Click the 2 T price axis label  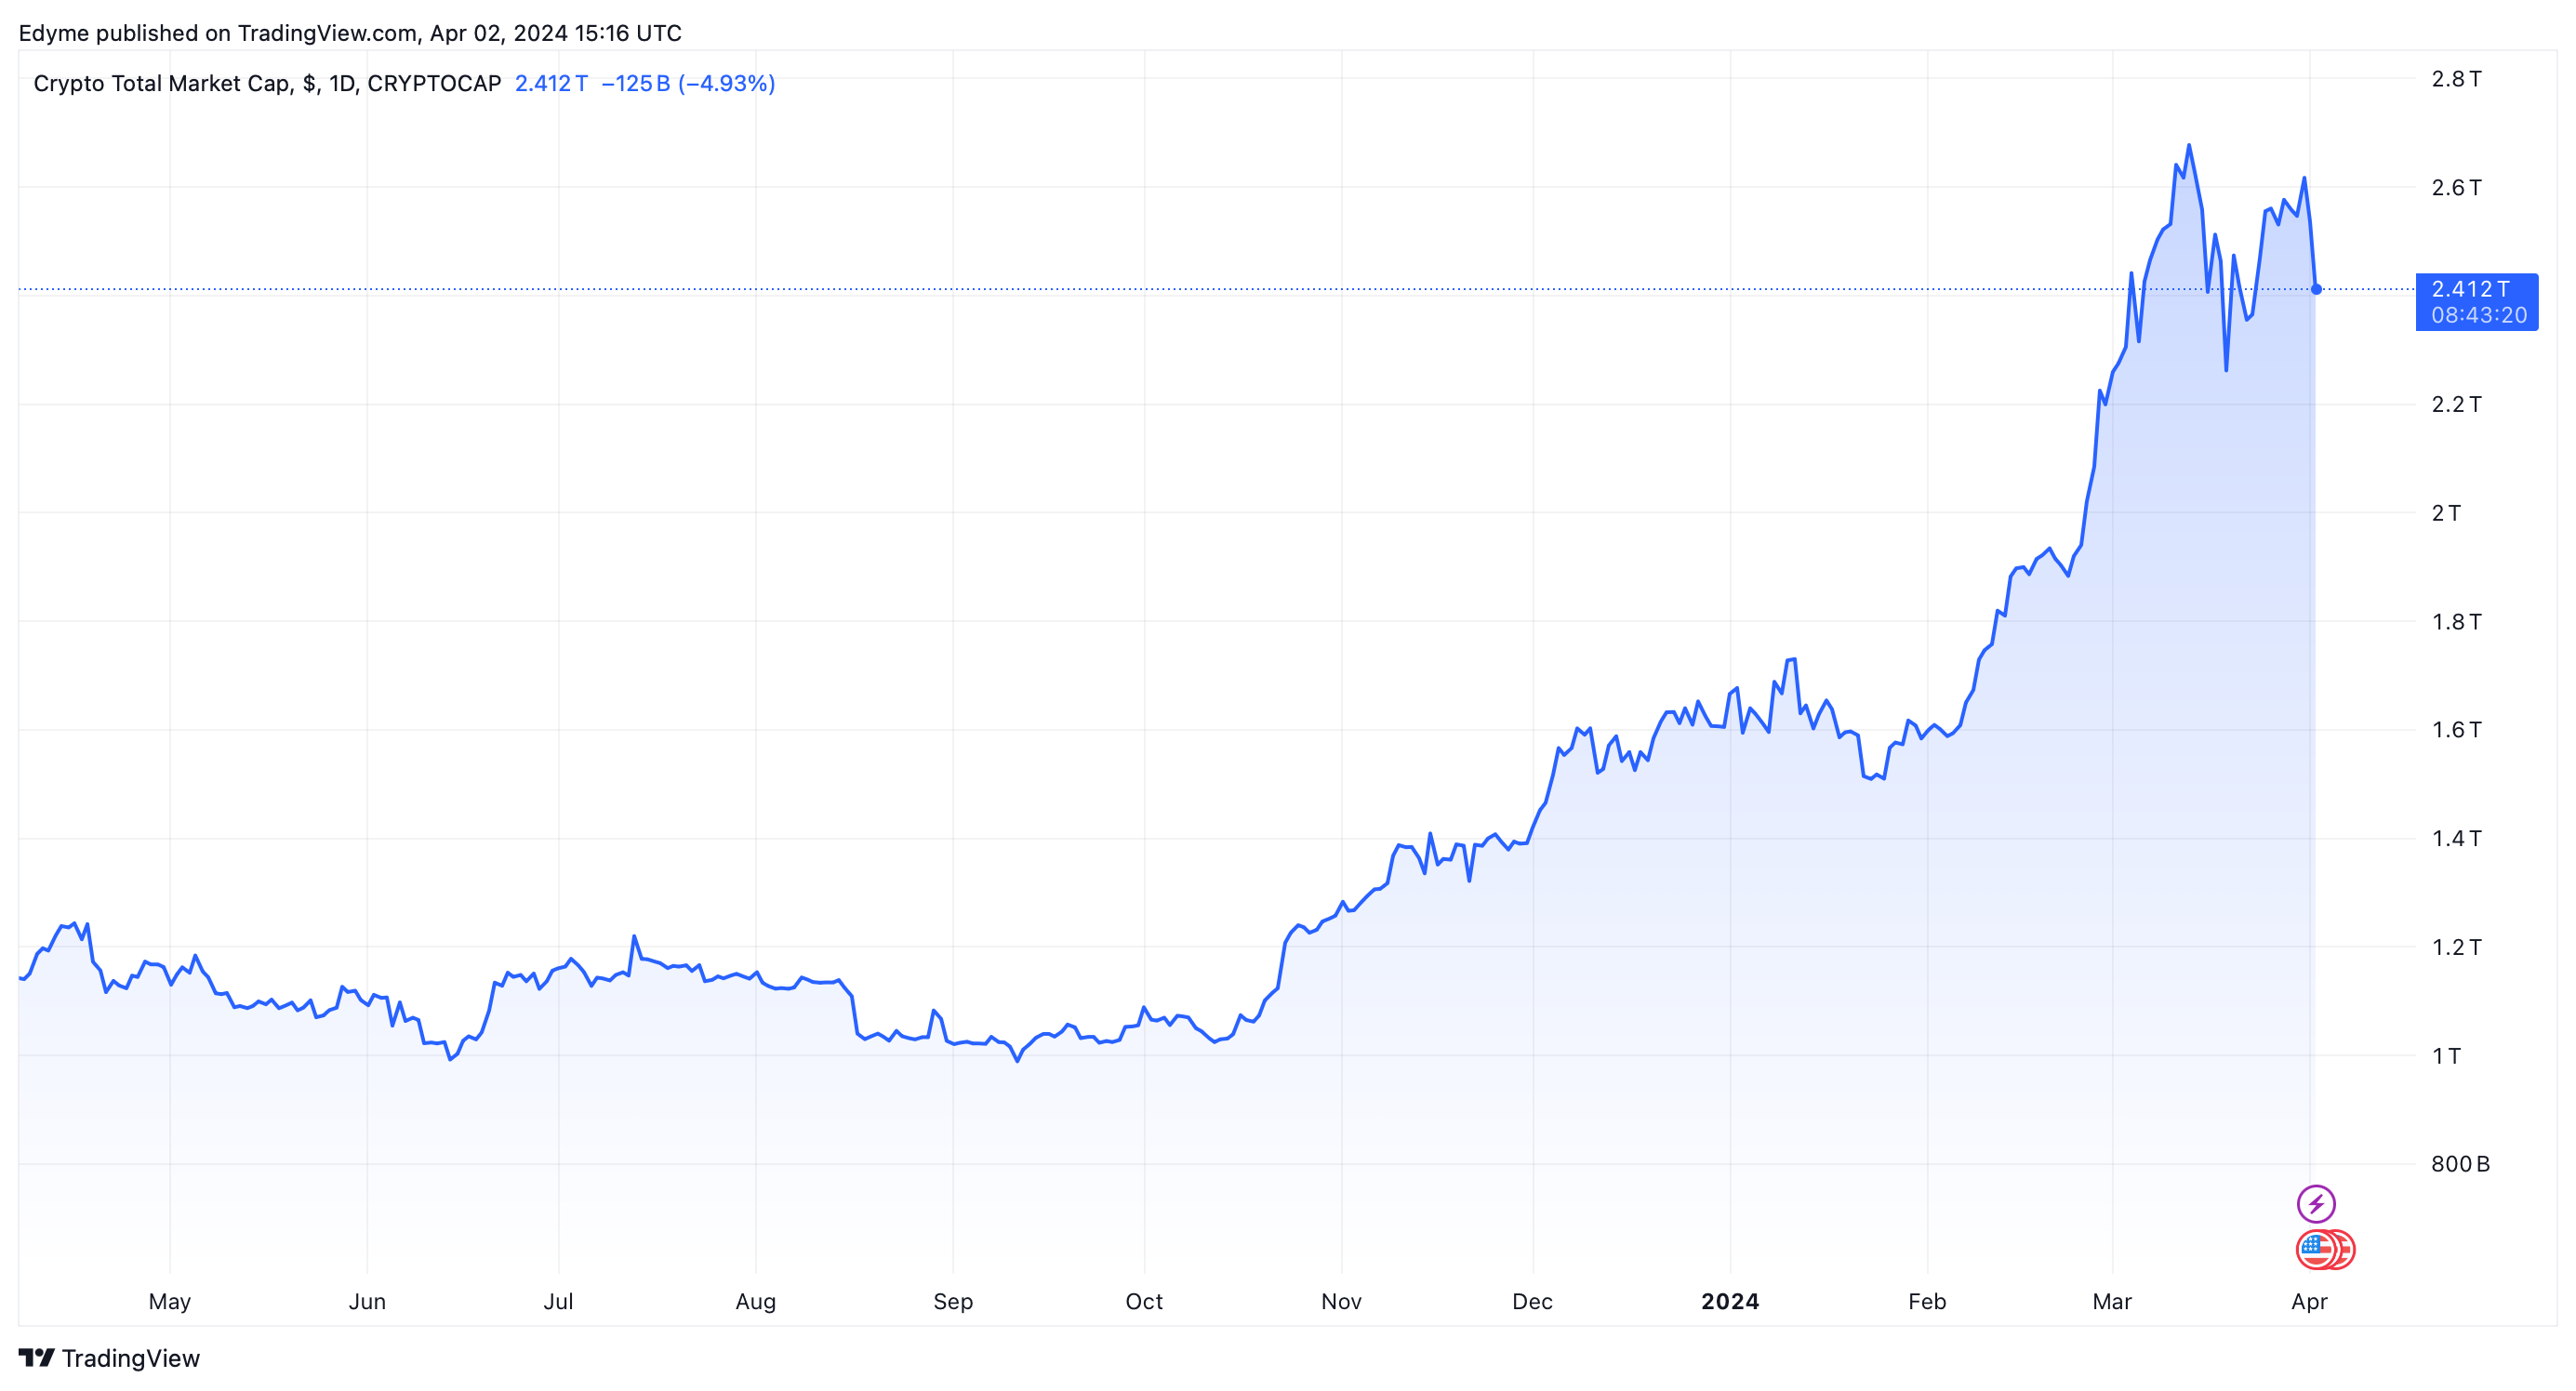point(2446,513)
